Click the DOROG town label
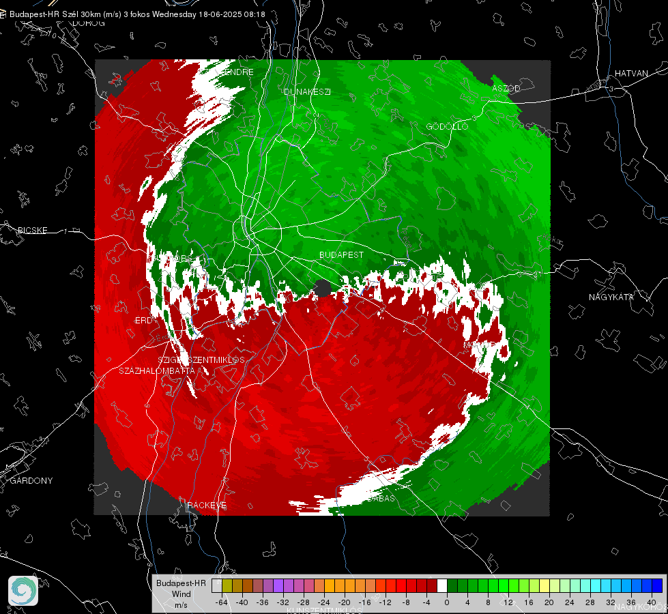The image size is (668, 614). coord(89,23)
